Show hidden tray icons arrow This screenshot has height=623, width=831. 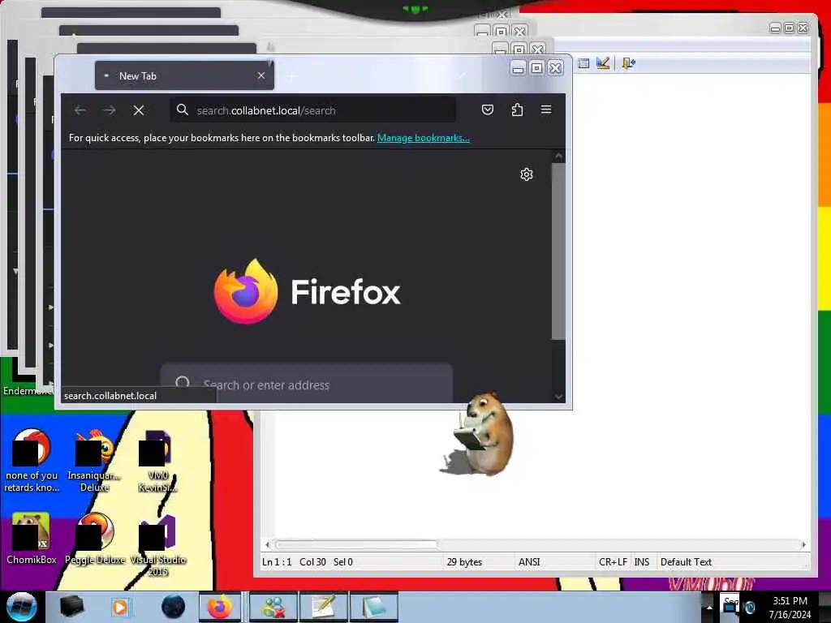(x=709, y=607)
